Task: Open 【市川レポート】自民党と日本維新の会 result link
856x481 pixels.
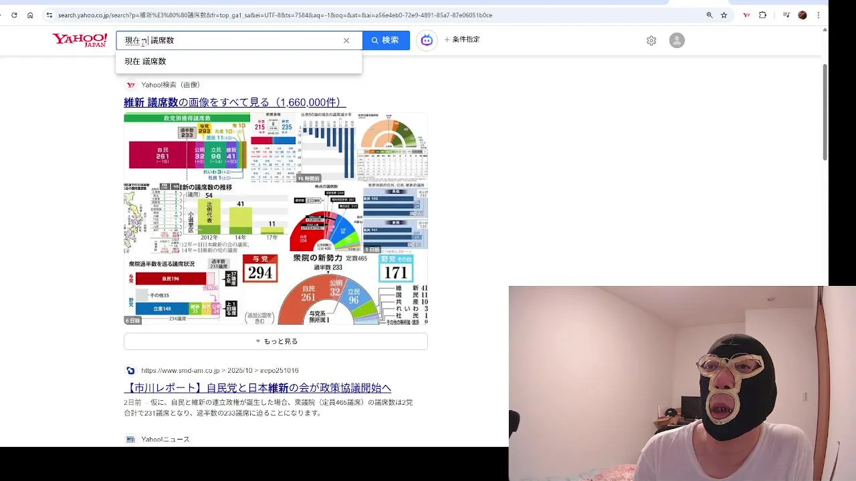Action: pos(257,388)
